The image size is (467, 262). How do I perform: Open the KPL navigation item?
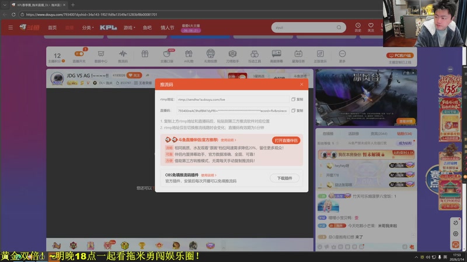tap(108, 27)
